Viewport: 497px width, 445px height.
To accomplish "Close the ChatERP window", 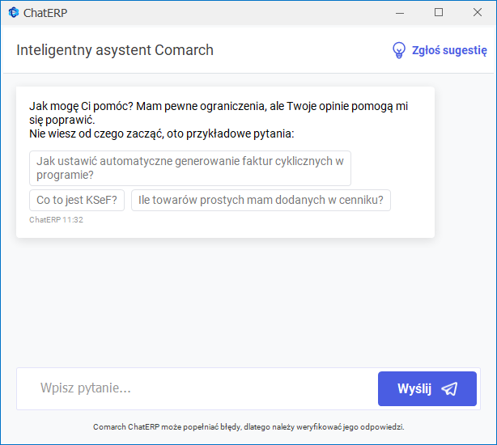I will 476,12.
